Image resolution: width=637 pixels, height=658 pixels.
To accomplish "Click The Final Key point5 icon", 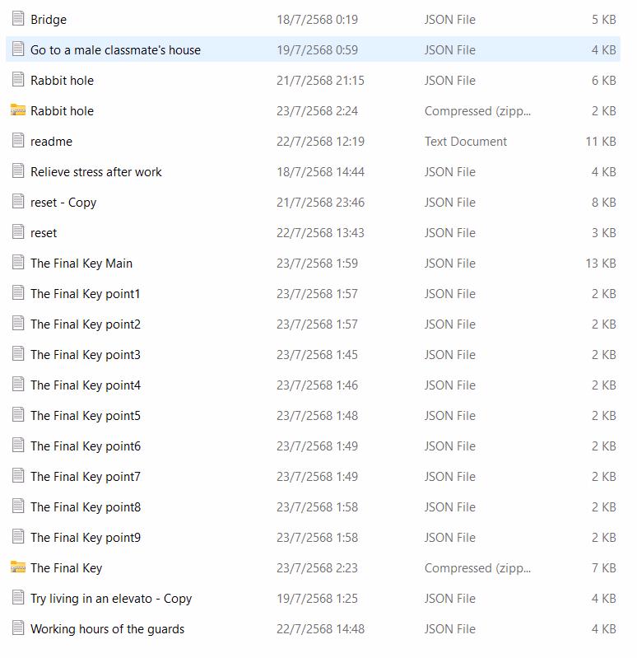I will [x=18, y=415].
